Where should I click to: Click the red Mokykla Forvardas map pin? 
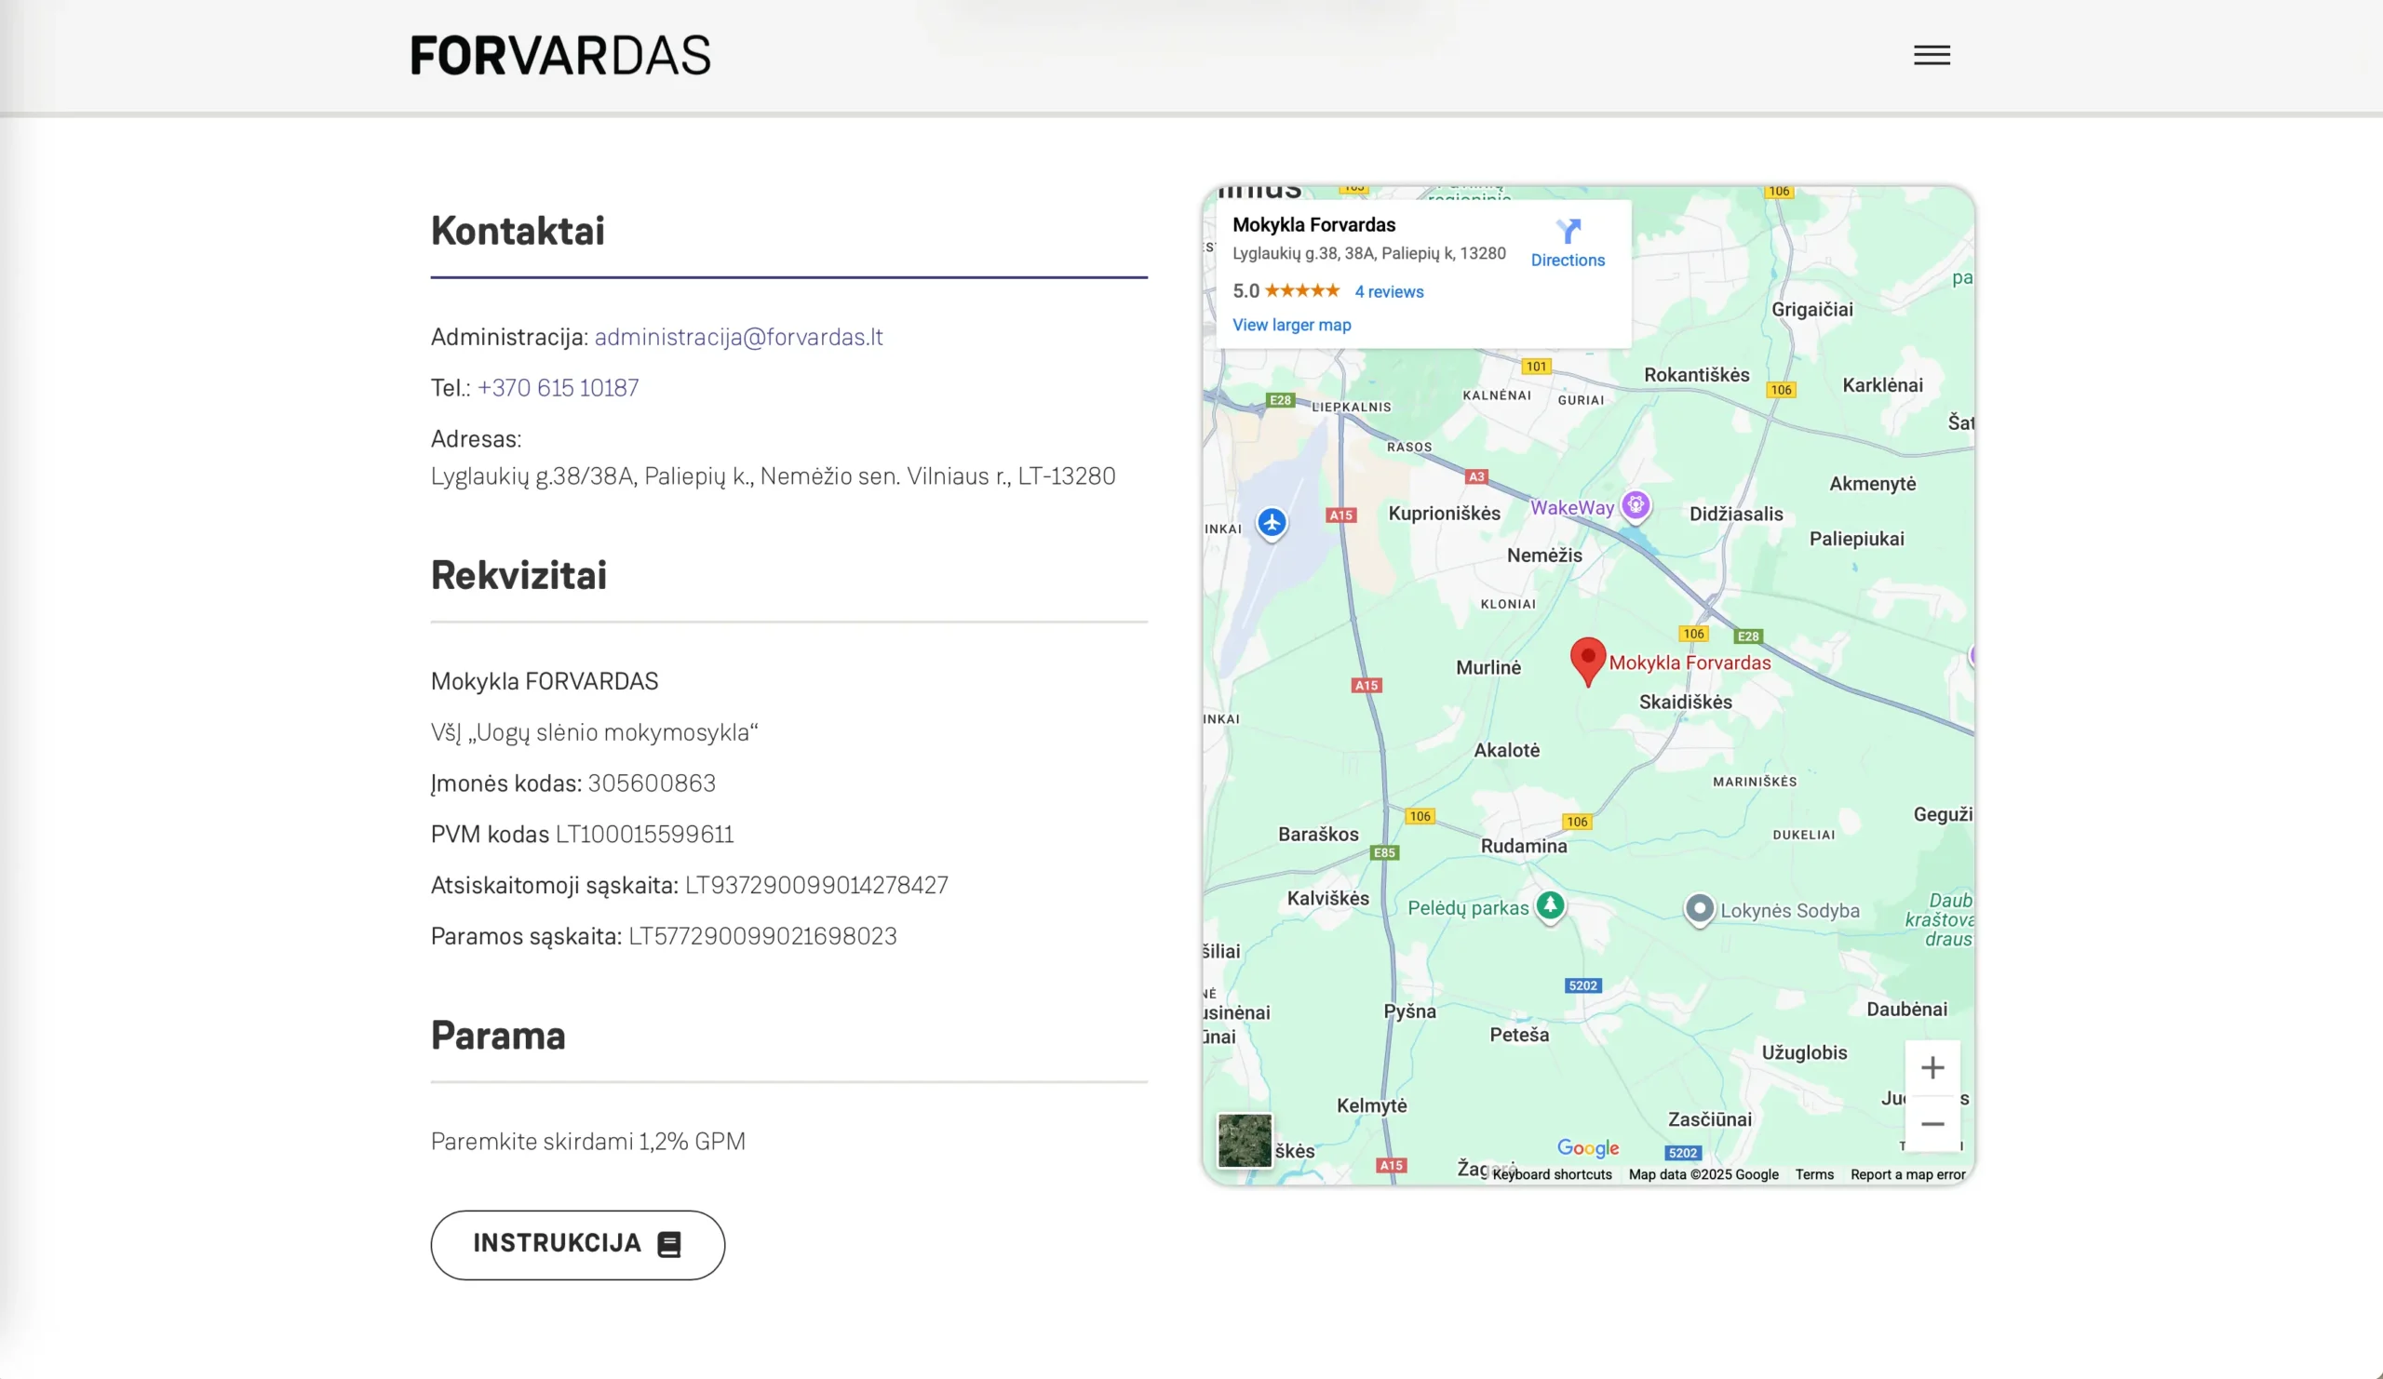click(x=1588, y=659)
